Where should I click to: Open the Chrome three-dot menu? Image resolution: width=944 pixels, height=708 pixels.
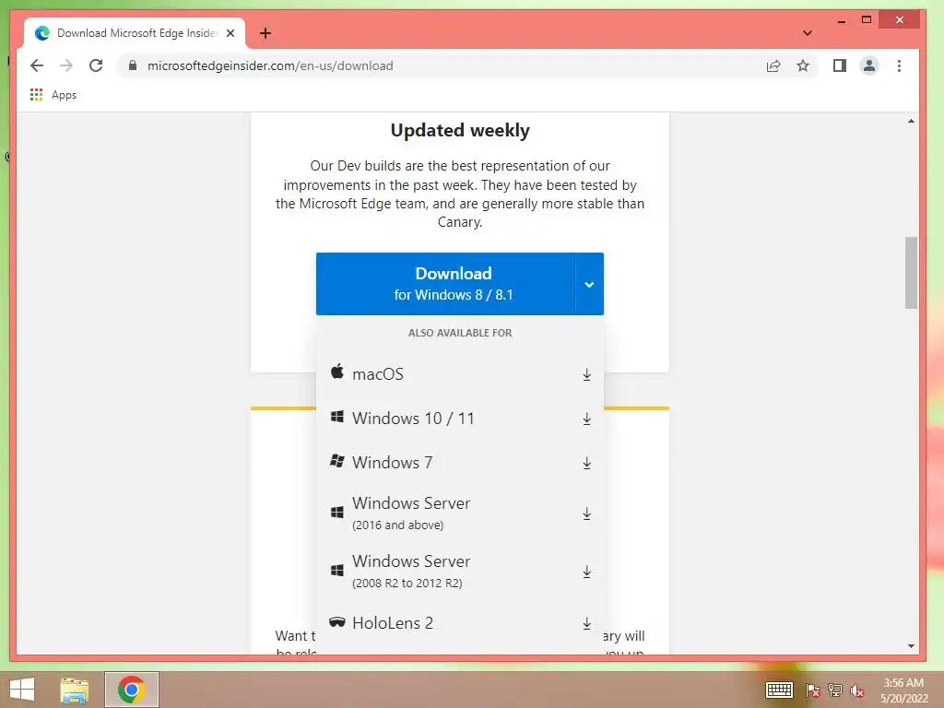(x=899, y=65)
